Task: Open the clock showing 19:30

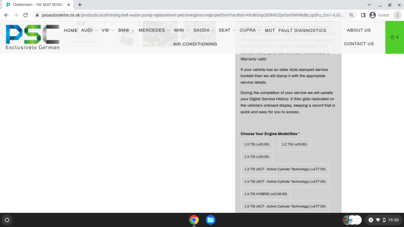Action: pos(393,220)
